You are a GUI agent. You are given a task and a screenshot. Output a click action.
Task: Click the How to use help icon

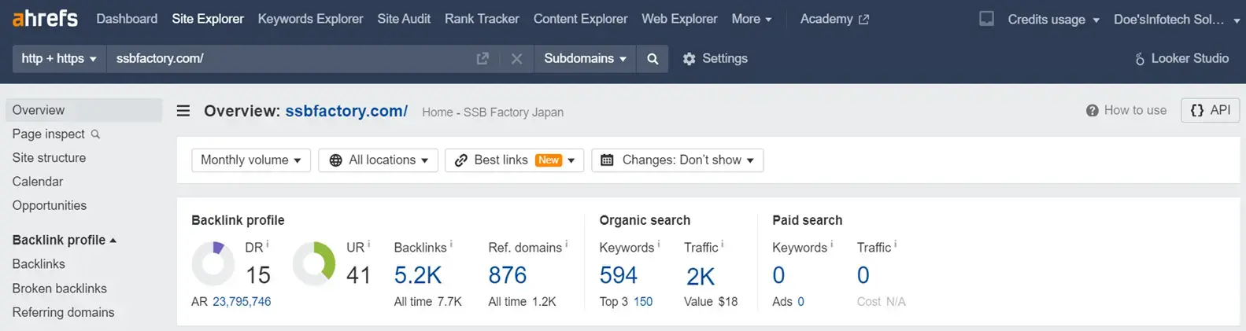[1092, 111]
